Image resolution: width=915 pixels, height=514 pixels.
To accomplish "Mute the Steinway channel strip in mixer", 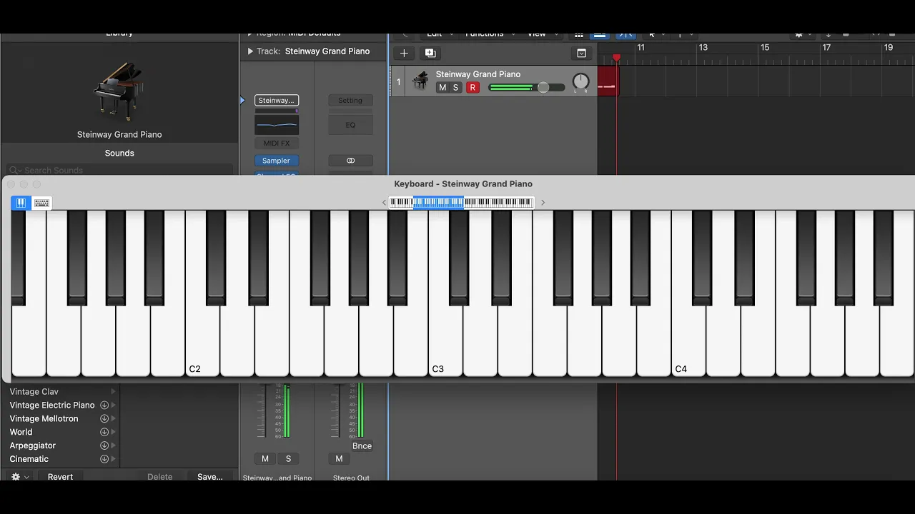I will point(265,459).
